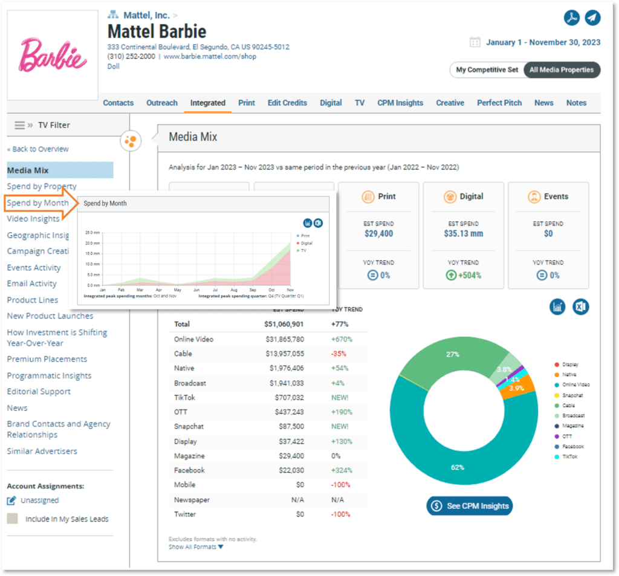Screen dimensions: 619x576
Task: Click the equal-sign trend icon under Events
Action: [x=542, y=275]
